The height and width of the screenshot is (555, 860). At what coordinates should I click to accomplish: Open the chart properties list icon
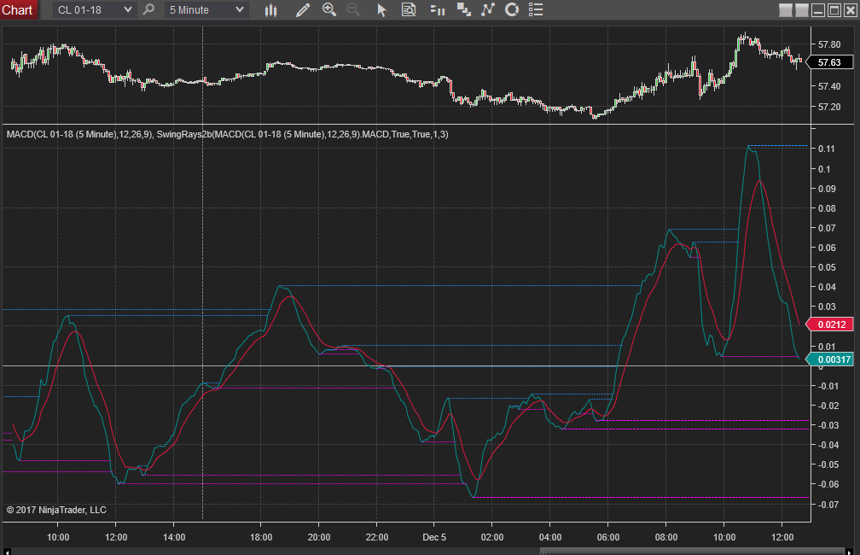click(536, 10)
